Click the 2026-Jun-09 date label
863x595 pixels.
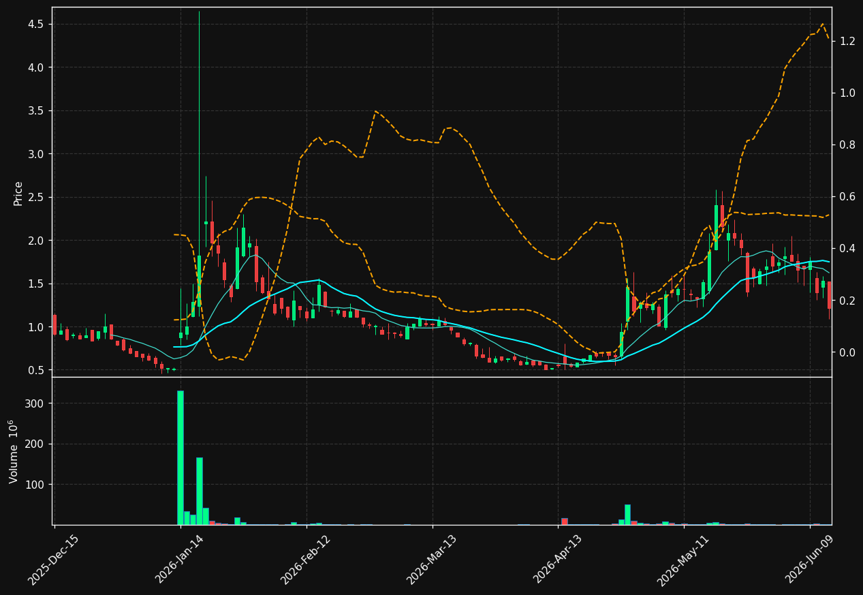pyautogui.click(x=809, y=560)
